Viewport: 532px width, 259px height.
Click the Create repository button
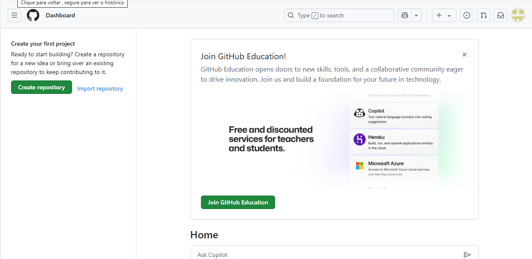(42, 87)
